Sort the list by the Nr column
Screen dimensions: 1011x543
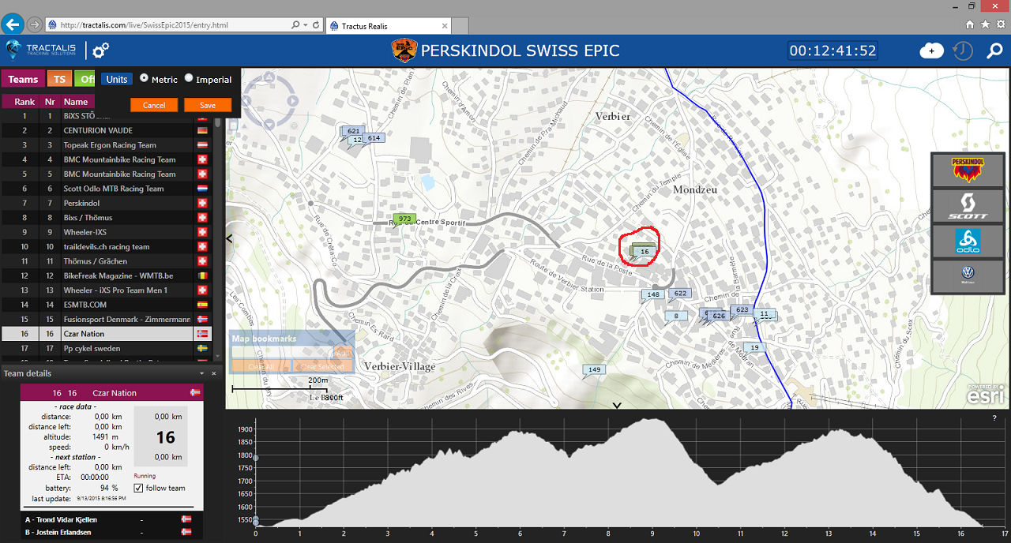49,101
